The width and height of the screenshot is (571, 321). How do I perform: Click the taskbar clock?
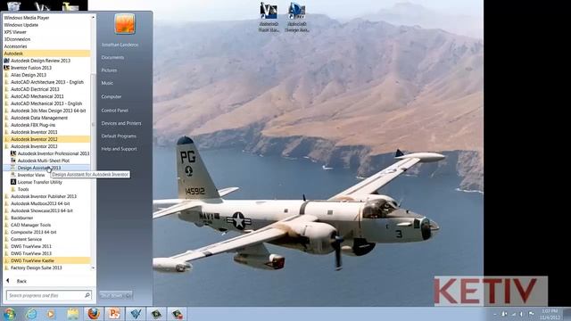point(550,314)
